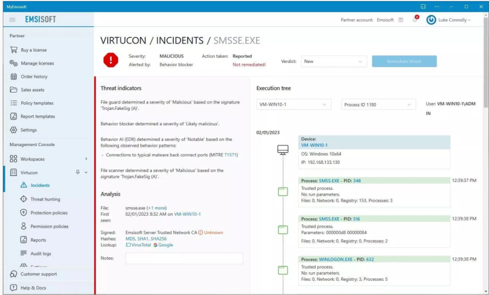Click the Remediate threat button
Screen dimensions: 489x295
[404, 62]
